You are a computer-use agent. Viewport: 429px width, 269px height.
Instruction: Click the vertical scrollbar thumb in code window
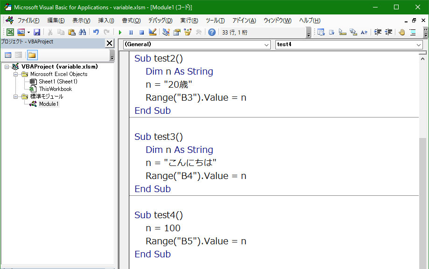[423, 203]
